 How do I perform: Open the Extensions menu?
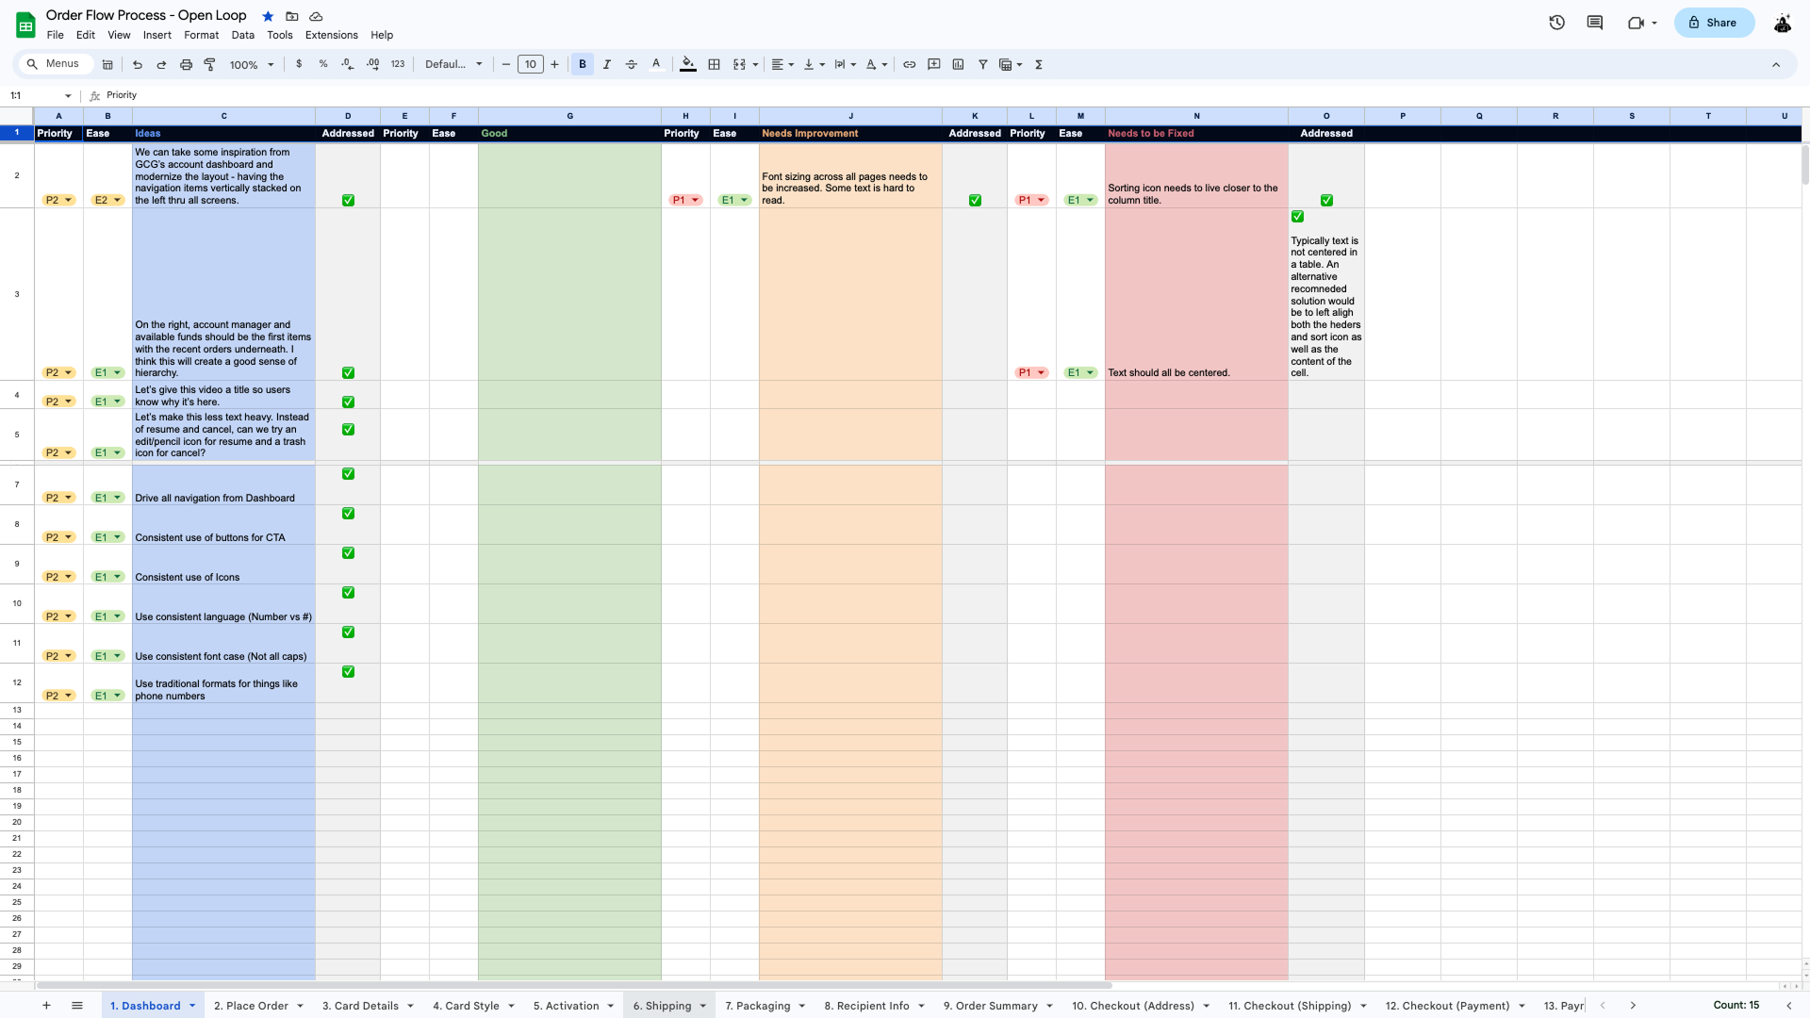331,35
